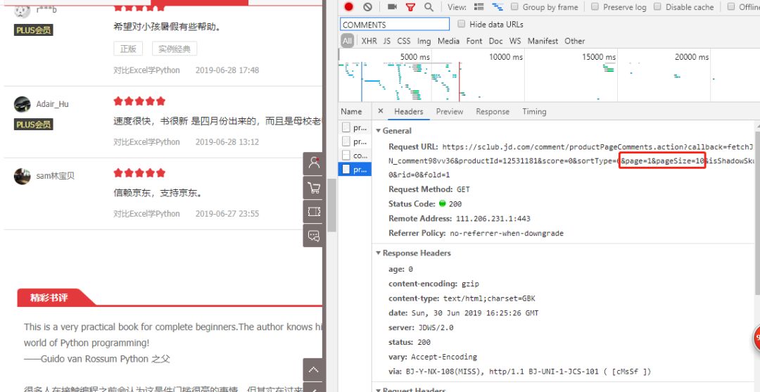Open the Preview tab
The image size is (760, 392).
tap(449, 111)
